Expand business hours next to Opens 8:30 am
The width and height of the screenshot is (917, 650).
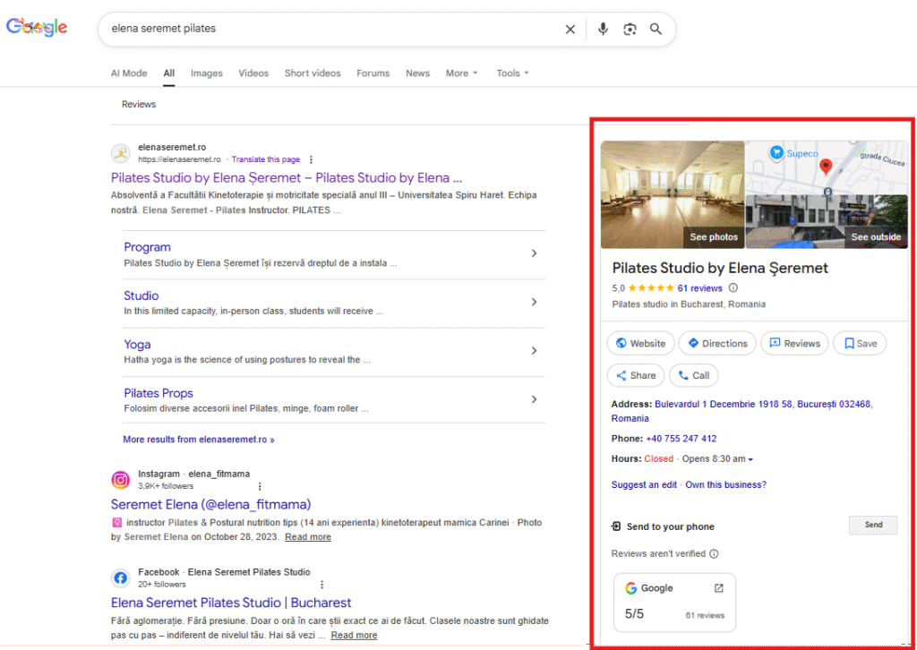(x=750, y=460)
